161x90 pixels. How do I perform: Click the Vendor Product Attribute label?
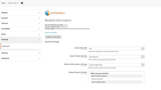(78, 56)
